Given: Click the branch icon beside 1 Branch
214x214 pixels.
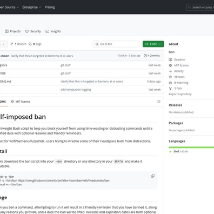Looking at the screenshot, I should click(x=12, y=44).
